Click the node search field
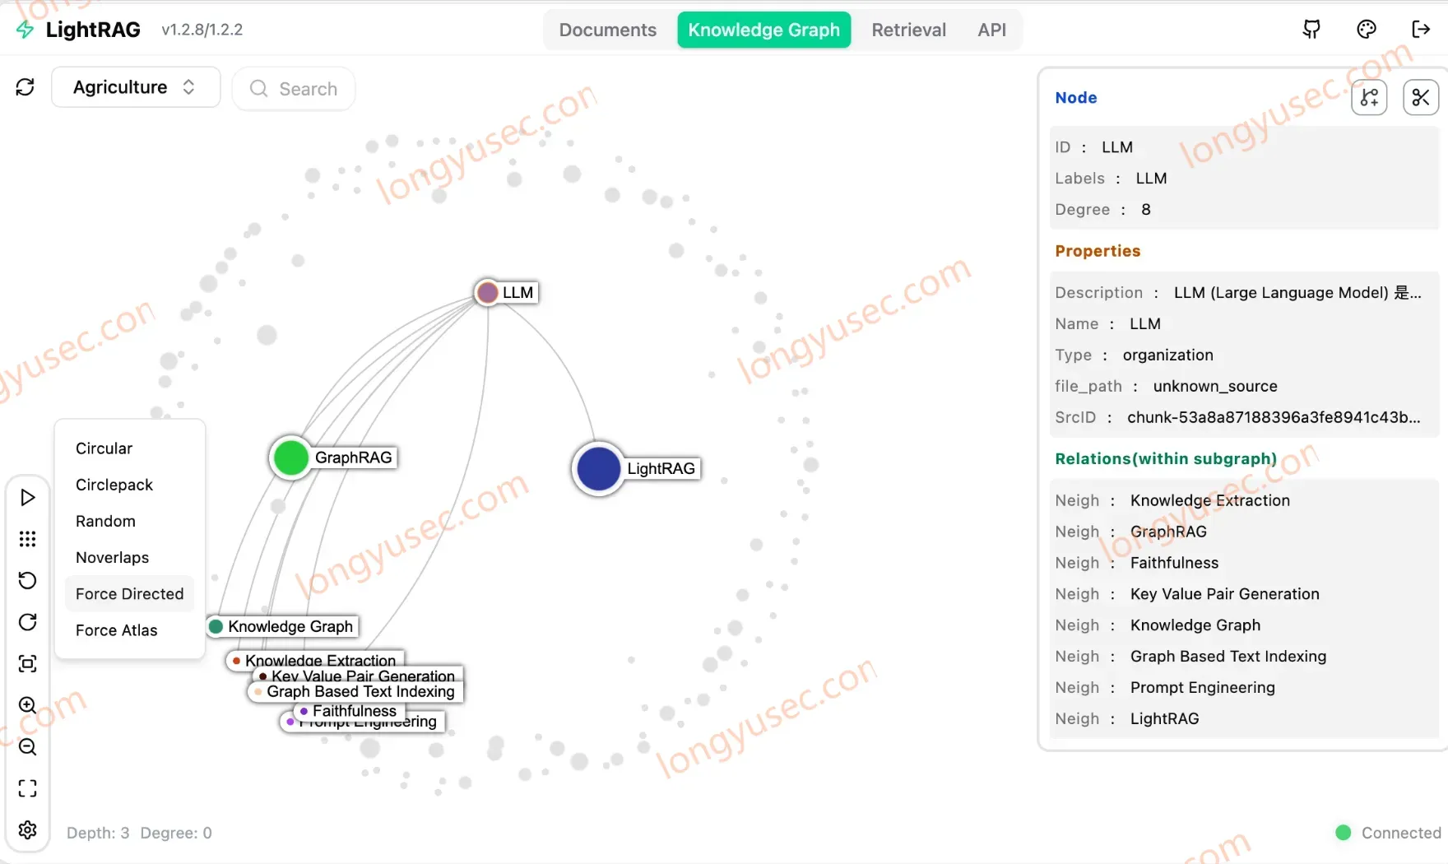 [x=294, y=89]
